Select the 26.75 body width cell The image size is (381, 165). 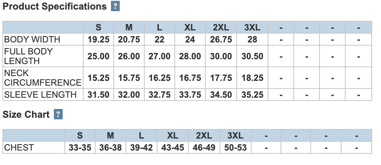click(x=221, y=40)
